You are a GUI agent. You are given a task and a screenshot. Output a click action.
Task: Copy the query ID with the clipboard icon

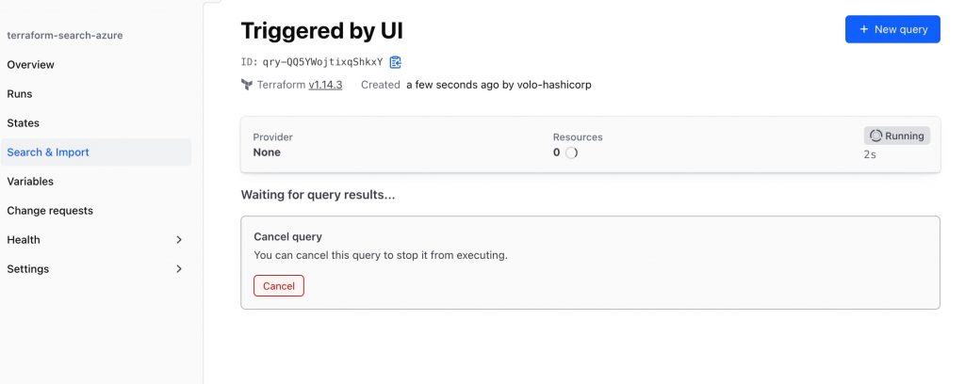coord(396,62)
